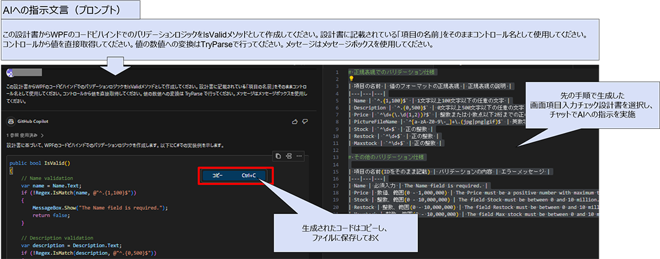
Task: Click the row 'Price | 数値、範囲(0 - 1,000,000)'
Action: [473, 192]
